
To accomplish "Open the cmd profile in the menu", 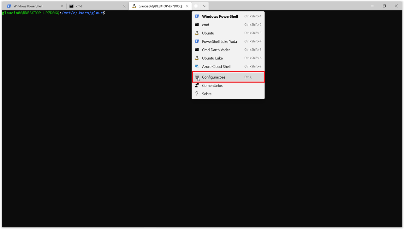I will tap(228, 25).
